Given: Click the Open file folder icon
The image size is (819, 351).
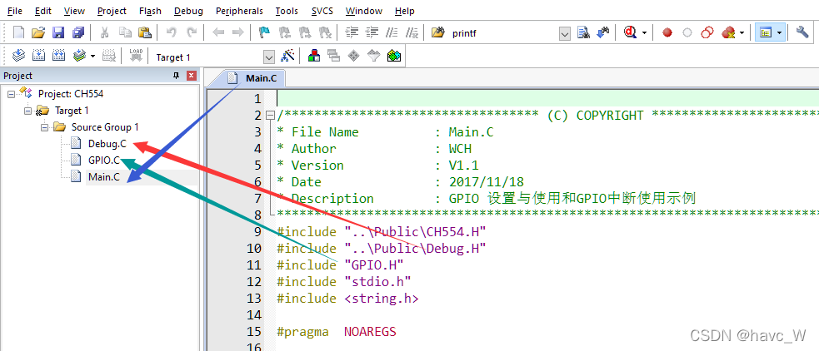Looking at the screenshot, I should click(38, 33).
